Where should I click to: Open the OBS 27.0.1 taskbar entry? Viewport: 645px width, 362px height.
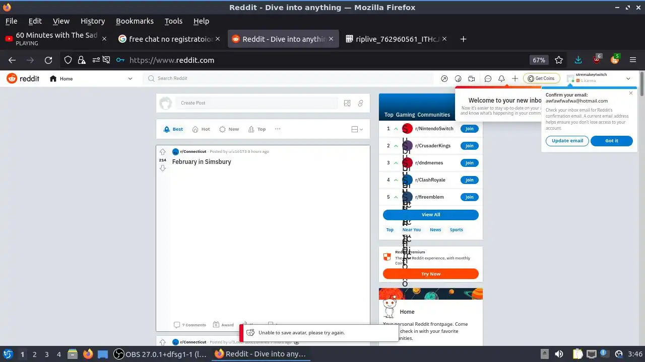tap(160, 354)
